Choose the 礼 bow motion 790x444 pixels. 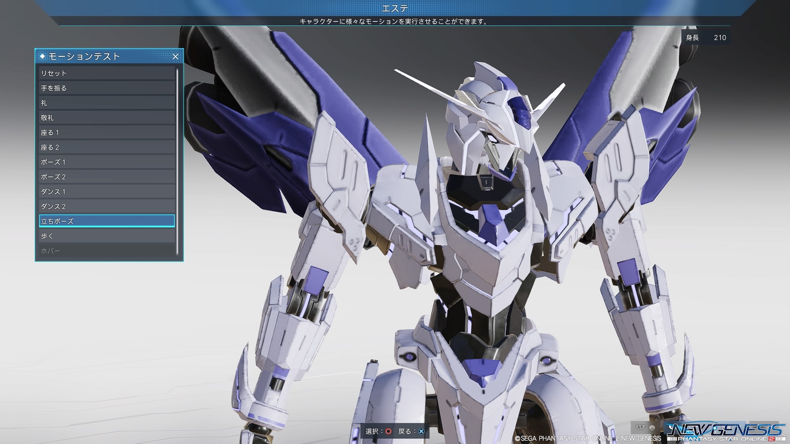point(107,103)
